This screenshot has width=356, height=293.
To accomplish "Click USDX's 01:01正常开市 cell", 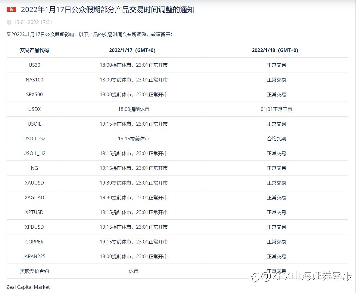I will pyautogui.click(x=276, y=109).
